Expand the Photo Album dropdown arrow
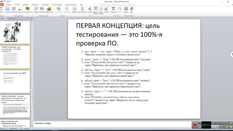 (x=28, y=13)
